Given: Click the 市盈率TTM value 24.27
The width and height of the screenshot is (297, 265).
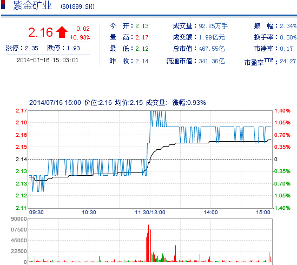Looking at the screenshot, I should tap(288, 61).
